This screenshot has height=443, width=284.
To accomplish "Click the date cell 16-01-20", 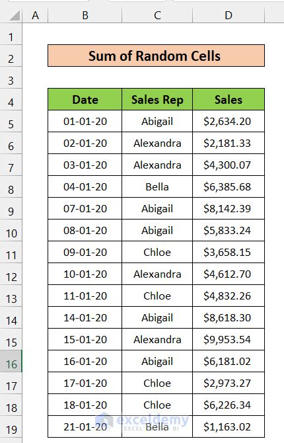I will pyautogui.click(x=85, y=361).
